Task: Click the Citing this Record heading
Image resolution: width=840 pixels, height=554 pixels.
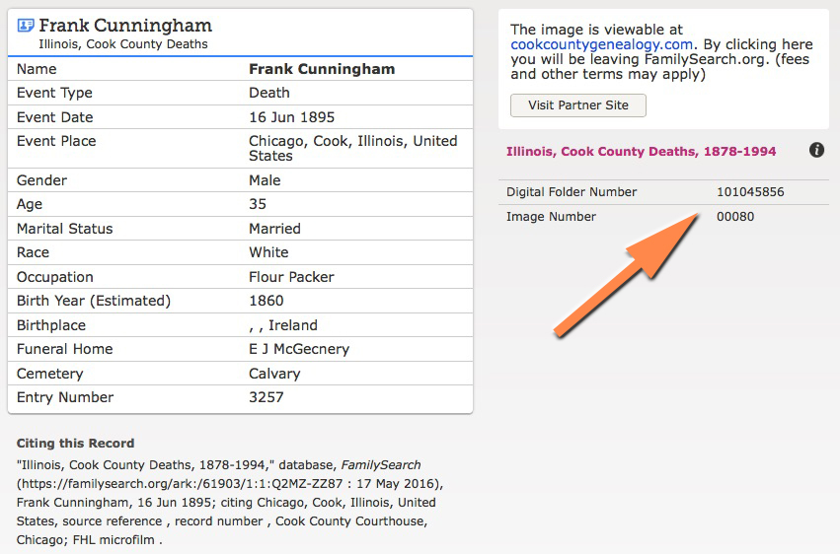Action: [x=75, y=444]
